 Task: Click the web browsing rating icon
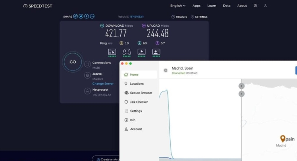(112, 52)
